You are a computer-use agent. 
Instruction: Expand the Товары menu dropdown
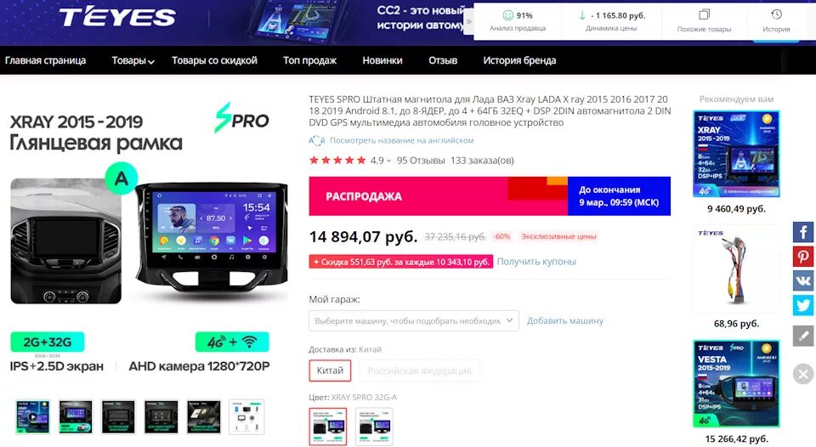(133, 60)
